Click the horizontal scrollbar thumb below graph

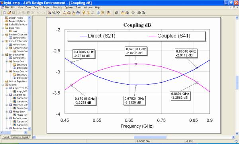coord(150,137)
